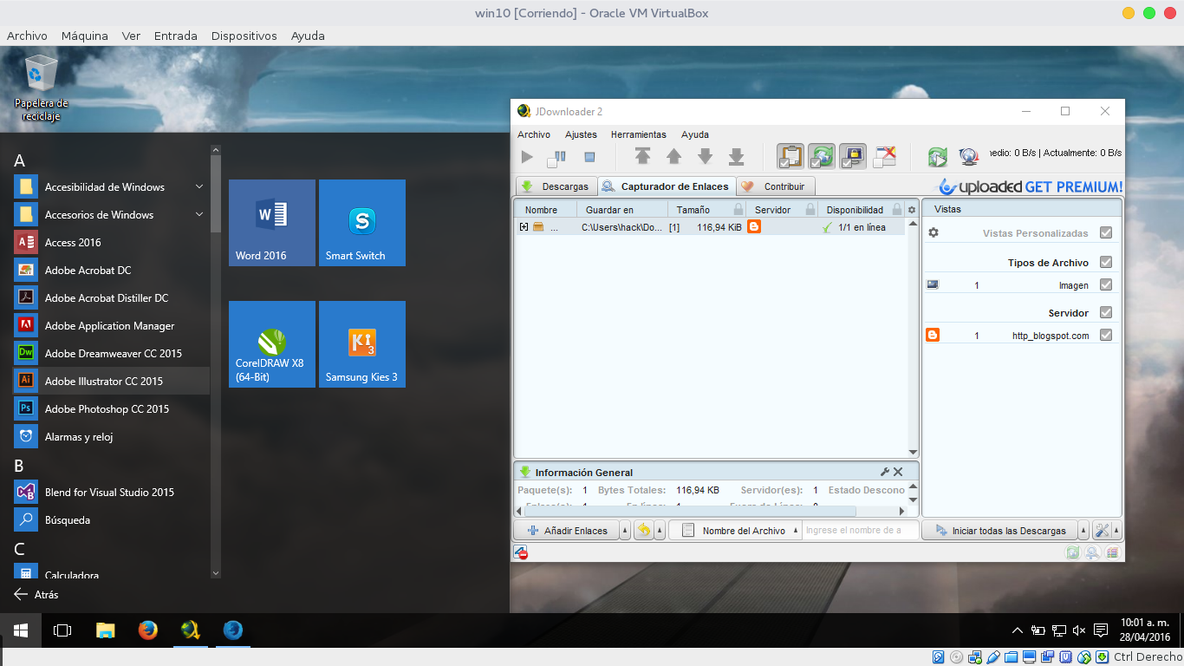Toggle clipboard monitoring in JDownloader toolbar
This screenshot has width=1184, height=666.
tap(790, 156)
